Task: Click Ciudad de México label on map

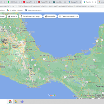Action: tap(5, 41)
